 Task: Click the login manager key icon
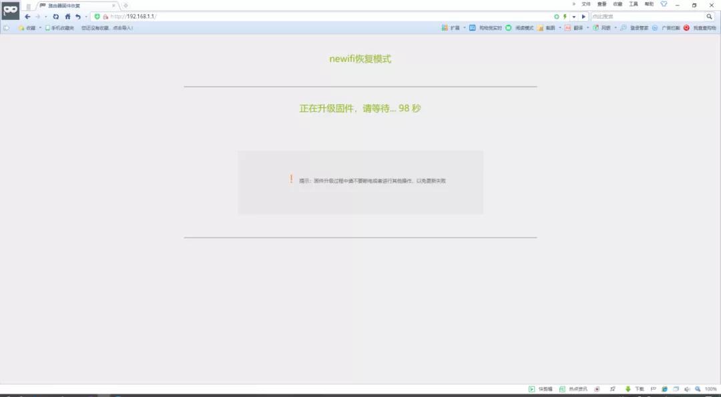tap(624, 28)
